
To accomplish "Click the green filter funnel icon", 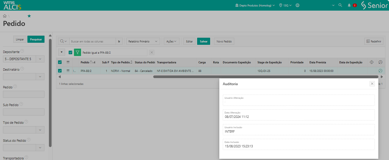I will (77, 52).
